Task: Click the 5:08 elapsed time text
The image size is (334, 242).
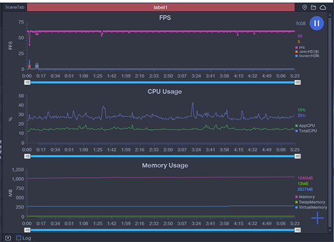Action: click(x=301, y=24)
